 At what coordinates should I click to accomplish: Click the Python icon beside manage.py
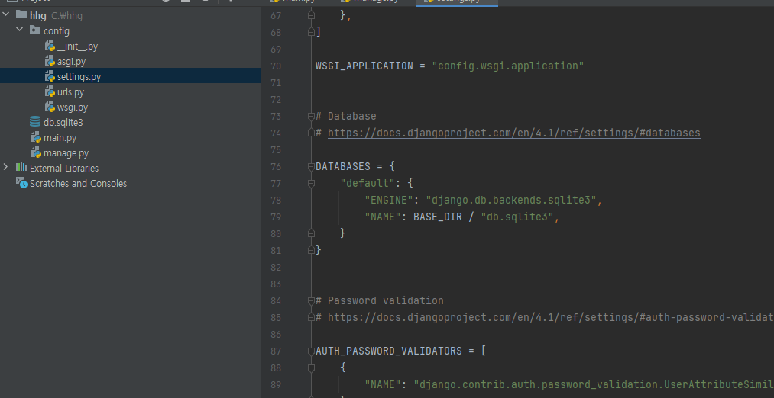(36, 153)
